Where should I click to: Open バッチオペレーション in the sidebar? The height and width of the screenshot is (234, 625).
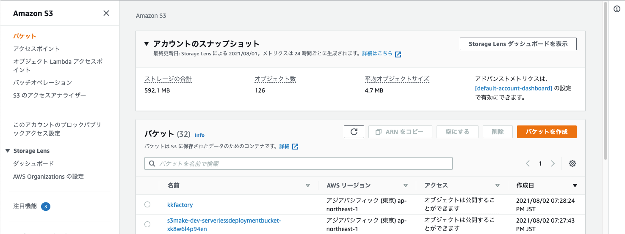(43, 83)
